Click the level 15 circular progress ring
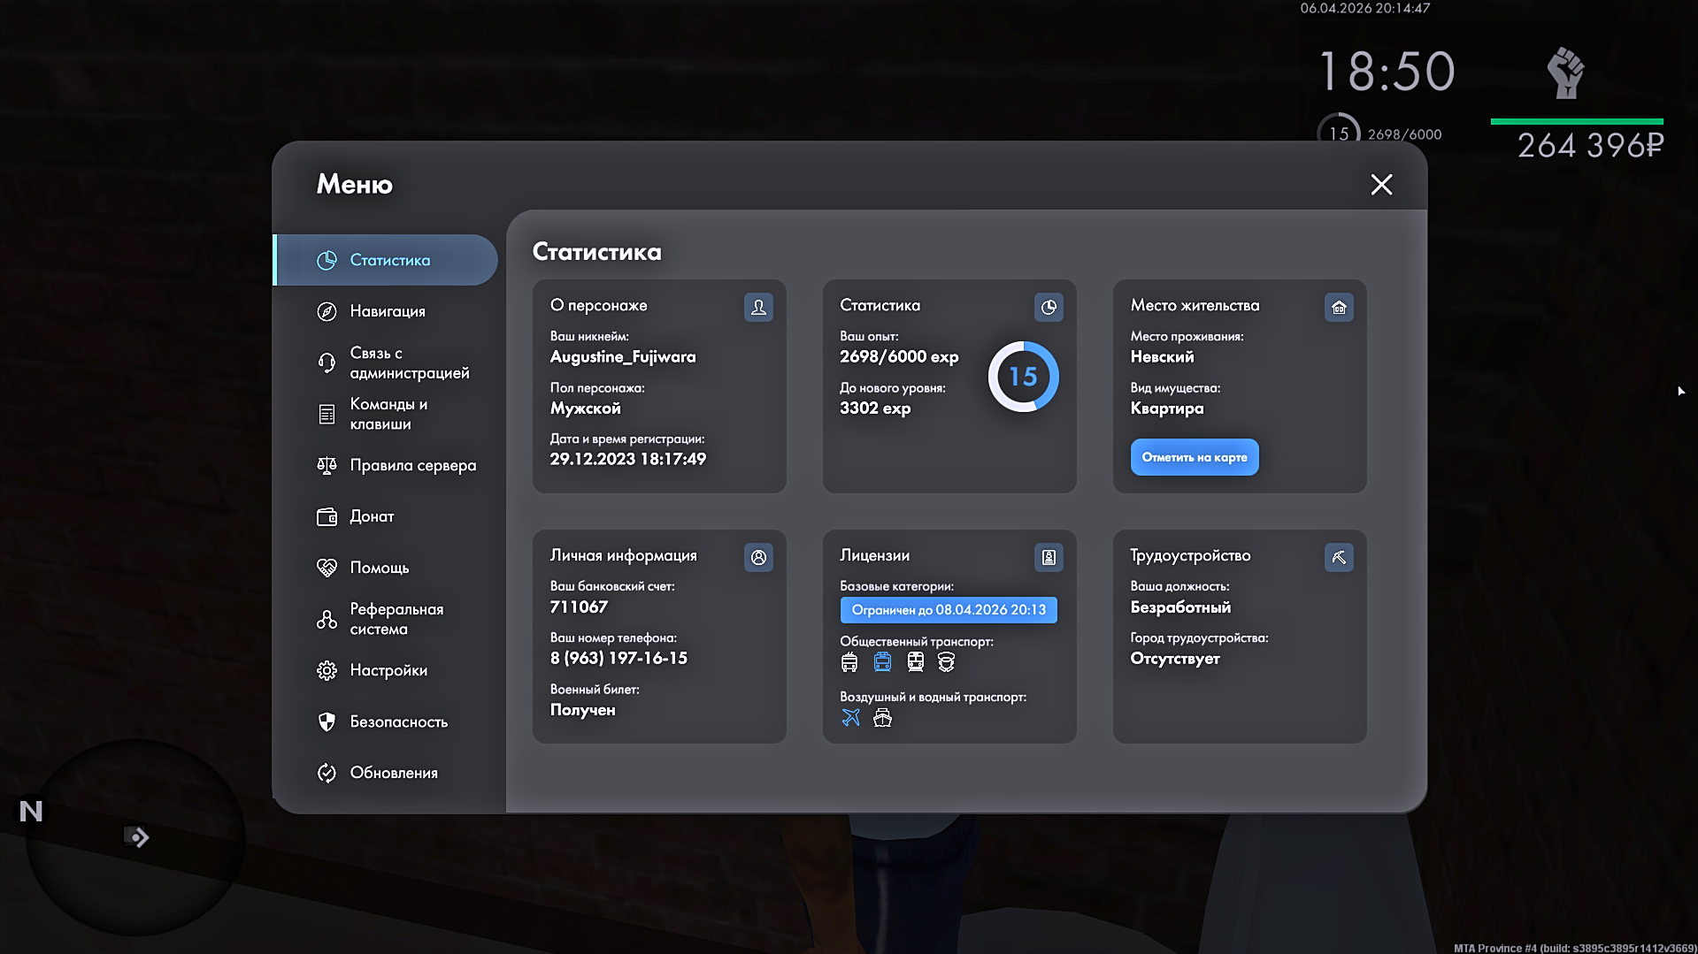The image size is (1698, 954). tap(1023, 377)
